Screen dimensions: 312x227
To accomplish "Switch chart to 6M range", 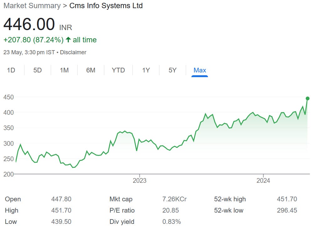I will click(91, 70).
